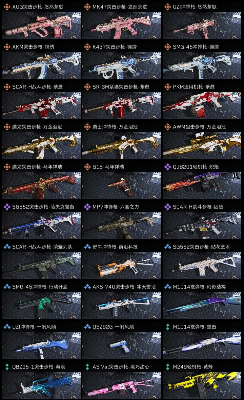Click green rarity icon beside M1014霰弹枪-重击
244x400 pixels.
[x=167, y=327]
